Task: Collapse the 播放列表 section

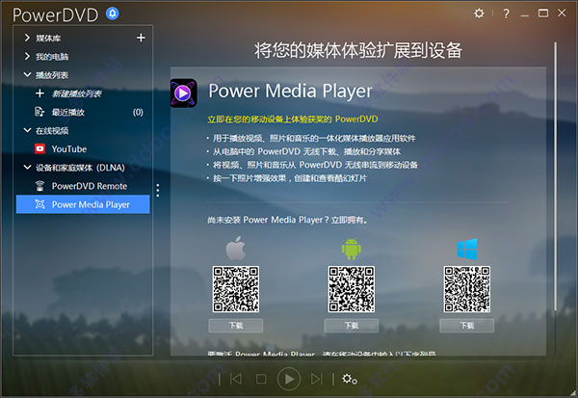Action: [27, 74]
